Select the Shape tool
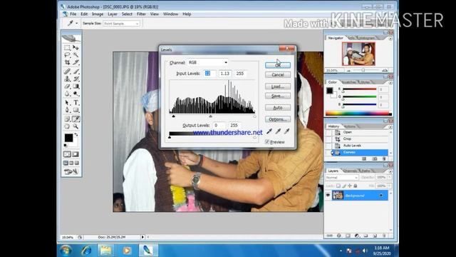 76,110
